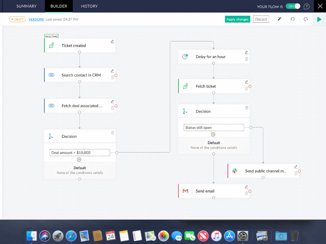The width and height of the screenshot is (326, 244).
Task: Edit the Fetch ticket node
Action: pos(246,82)
